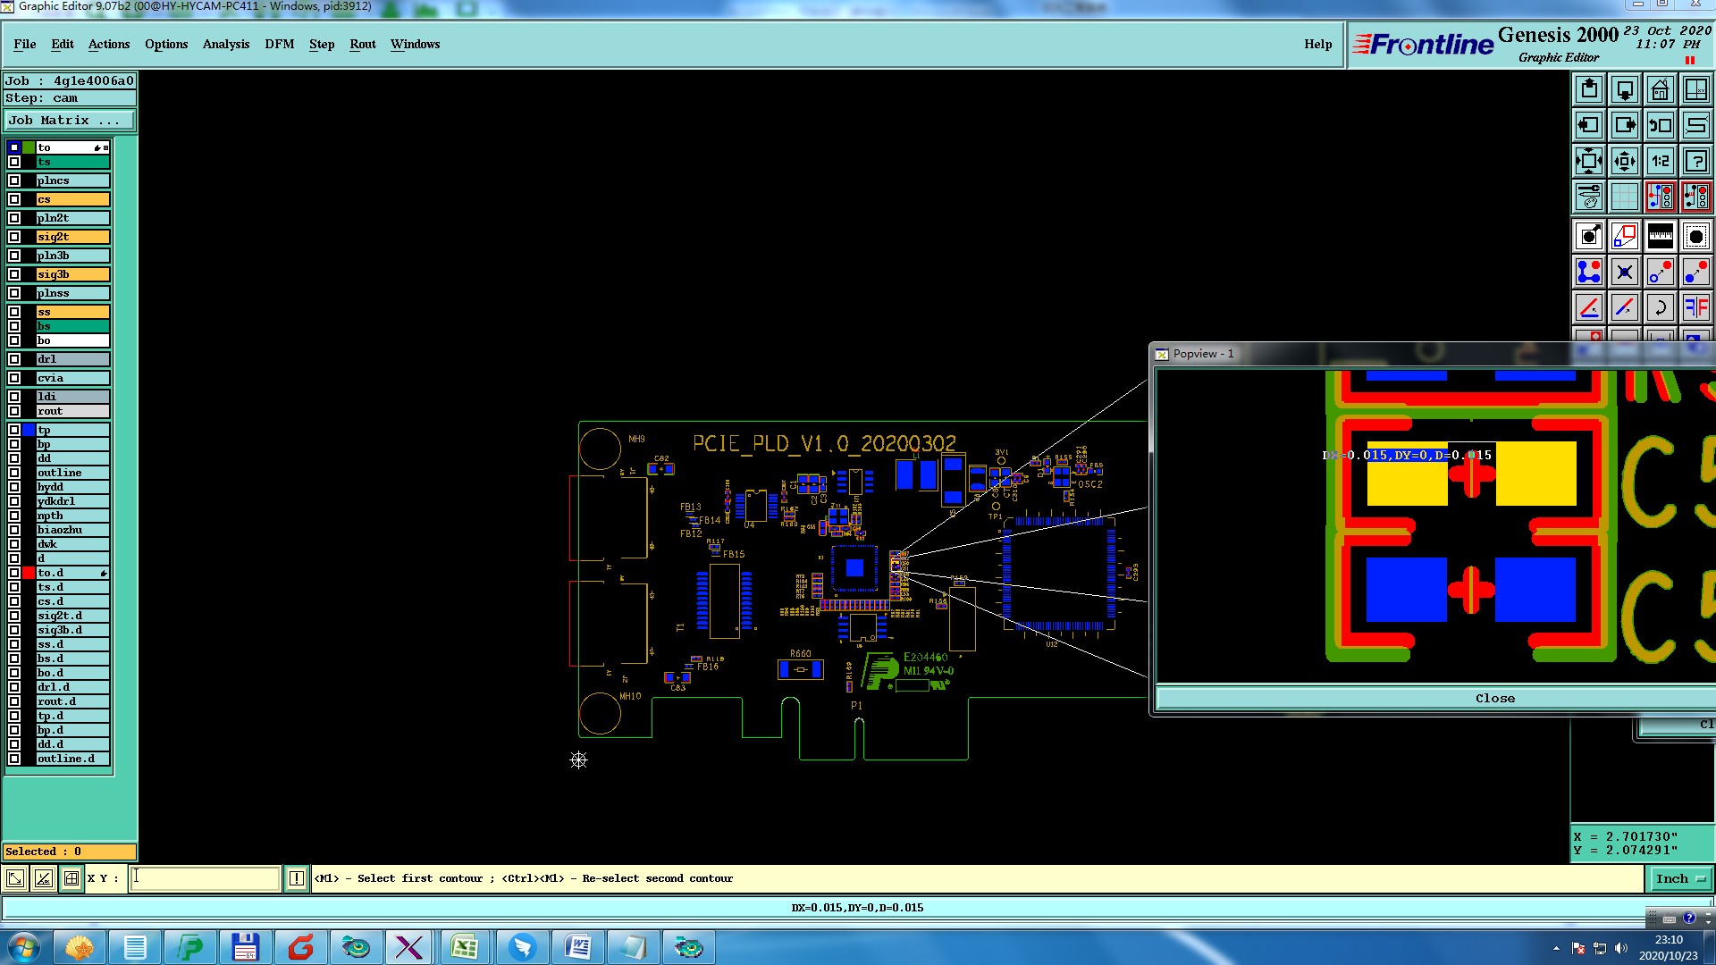The width and height of the screenshot is (1716, 965).
Task: Open the File menu
Action: (x=25, y=44)
